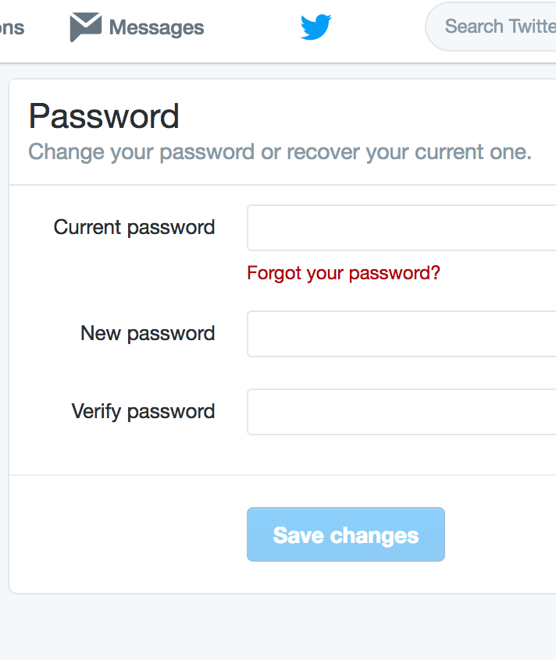556x660 pixels.
Task: Open the partially visible Notifications nav item
Action: pyautogui.click(x=12, y=28)
